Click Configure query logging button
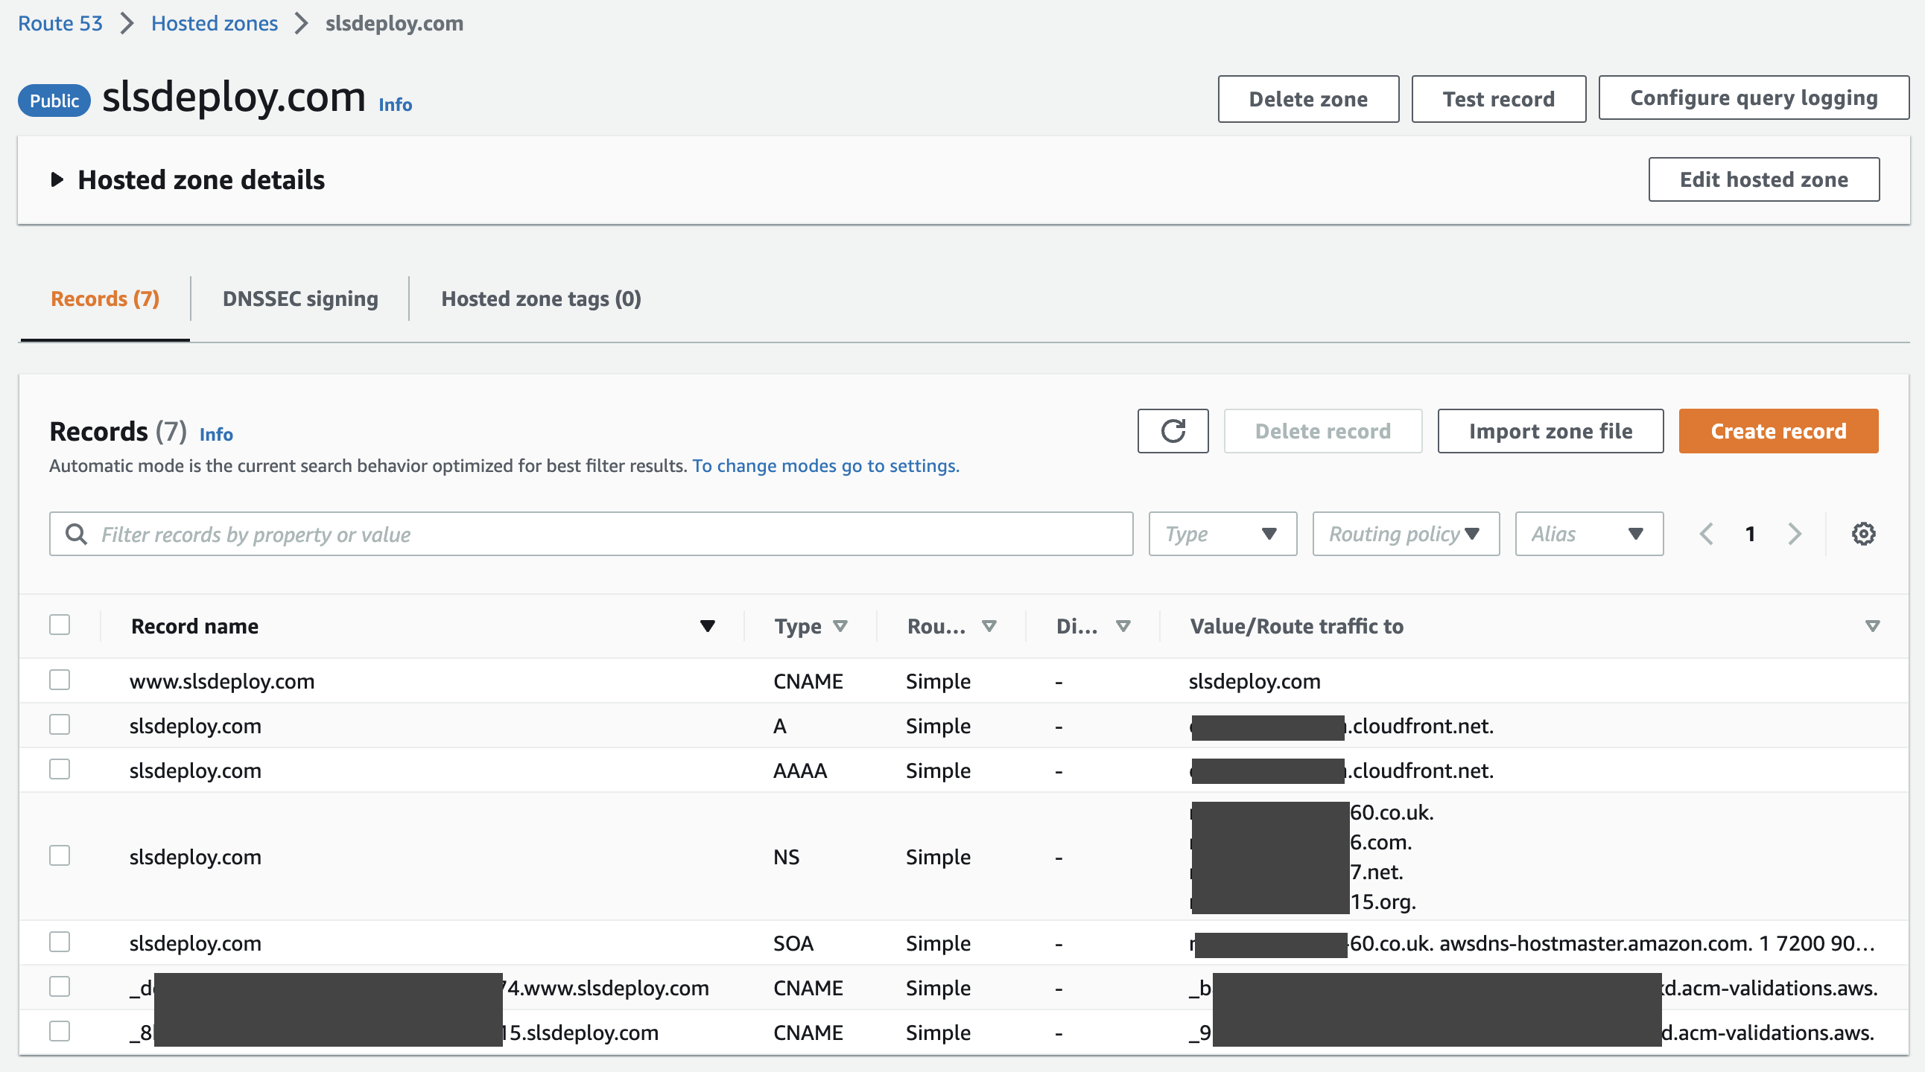This screenshot has height=1072, width=1925. tap(1753, 97)
